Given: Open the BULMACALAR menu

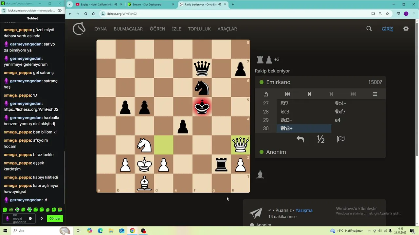Looking at the screenshot, I should [x=128, y=29].
